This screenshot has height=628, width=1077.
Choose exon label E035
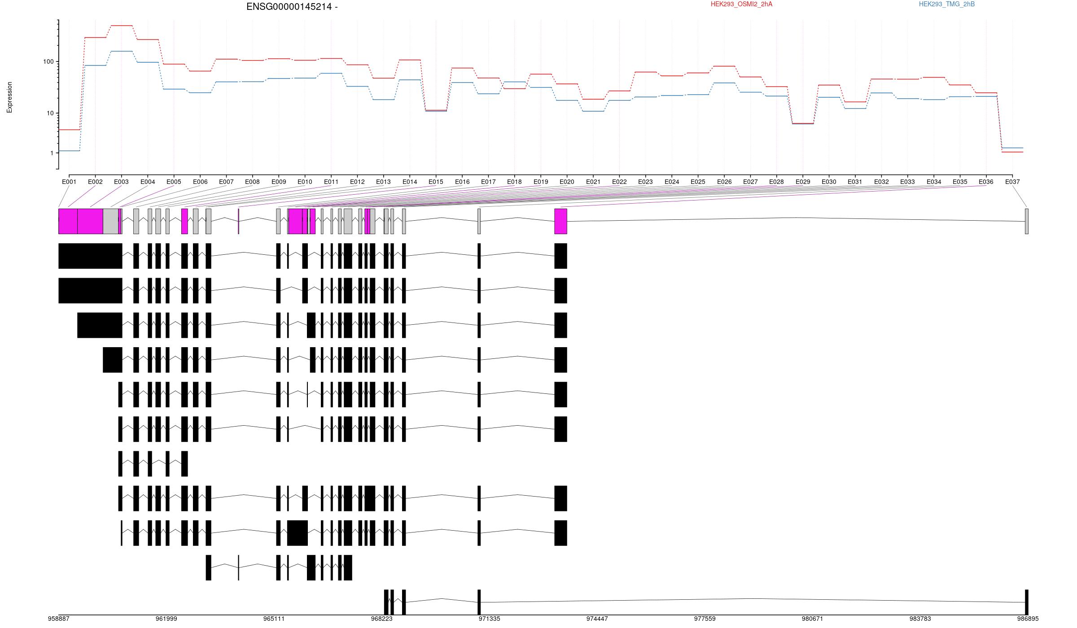(960, 182)
